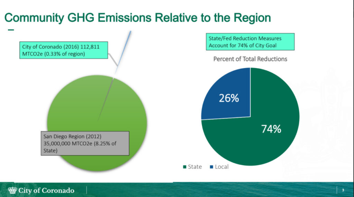This screenshot has width=354, height=197.
Task: Click the slide page number 3
Action: click(x=343, y=190)
